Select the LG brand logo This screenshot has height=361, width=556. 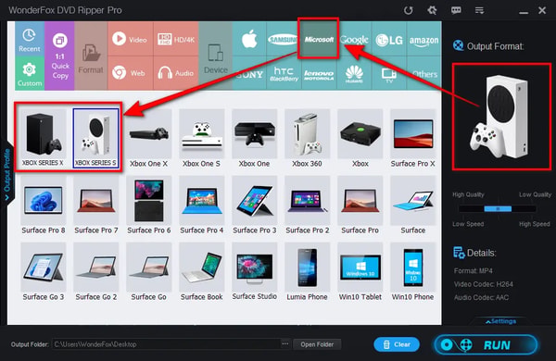[x=389, y=39]
